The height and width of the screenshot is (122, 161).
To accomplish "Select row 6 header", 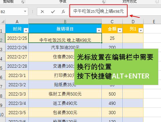I will click(x=2, y=75).
